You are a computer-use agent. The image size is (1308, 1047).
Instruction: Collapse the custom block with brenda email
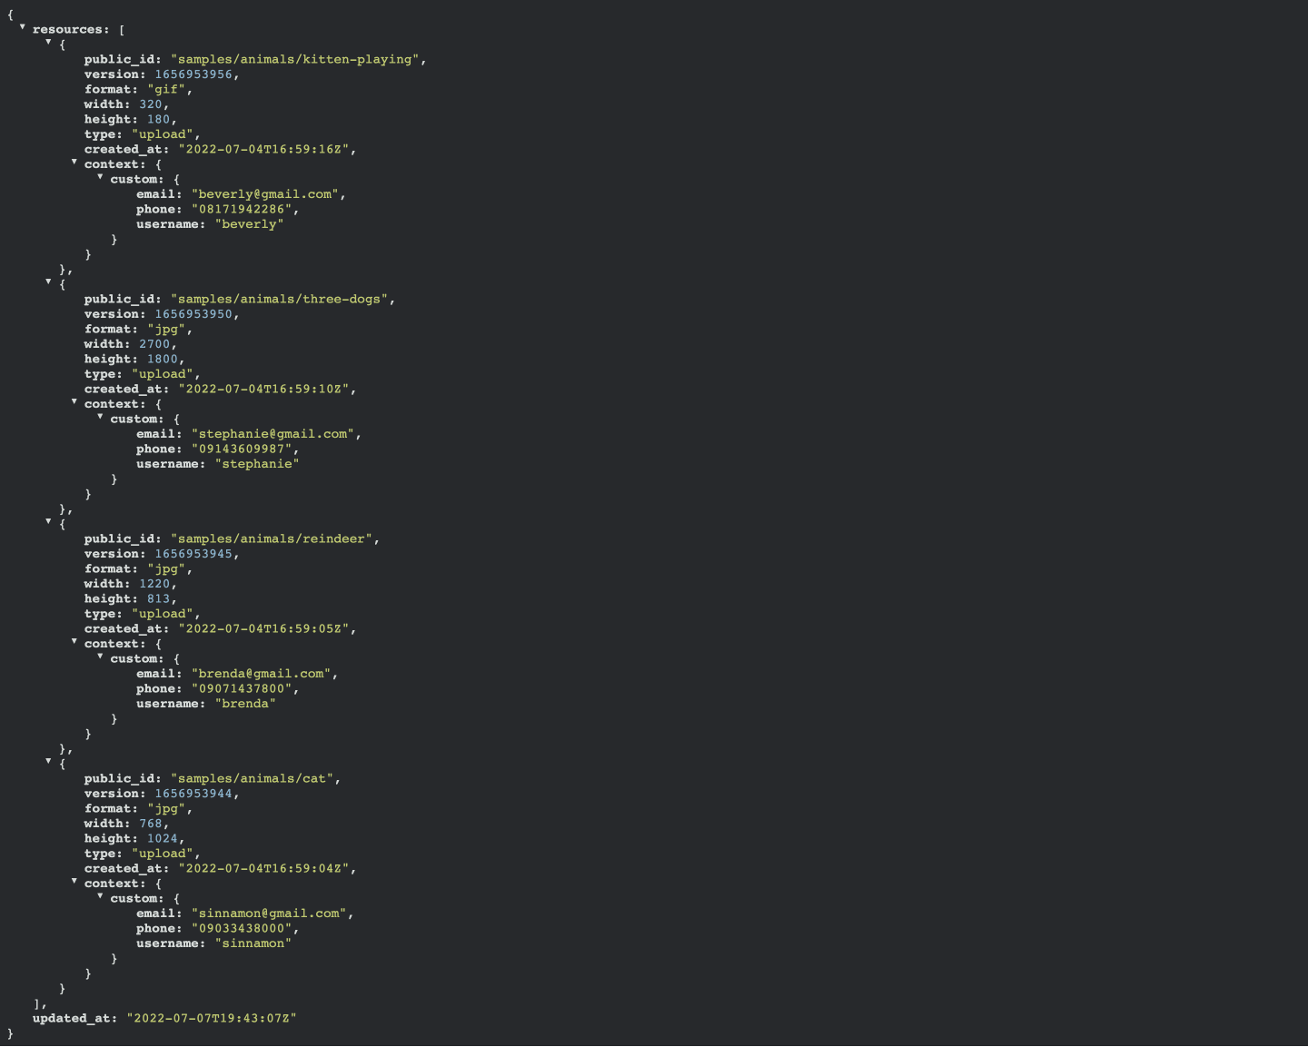(x=100, y=657)
